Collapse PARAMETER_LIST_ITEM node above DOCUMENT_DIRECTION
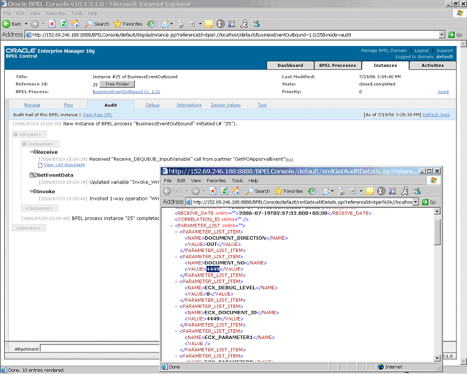467x374 pixels. coord(176,232)
